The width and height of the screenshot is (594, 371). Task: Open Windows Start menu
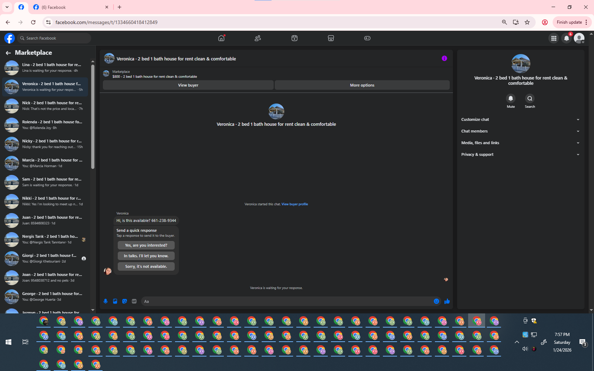8,342
